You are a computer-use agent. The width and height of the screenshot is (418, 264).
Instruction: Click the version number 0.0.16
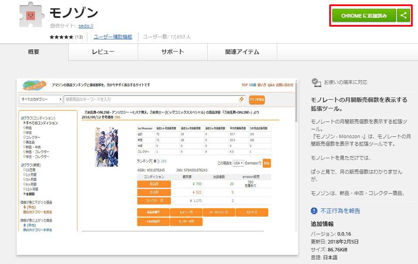344,234
